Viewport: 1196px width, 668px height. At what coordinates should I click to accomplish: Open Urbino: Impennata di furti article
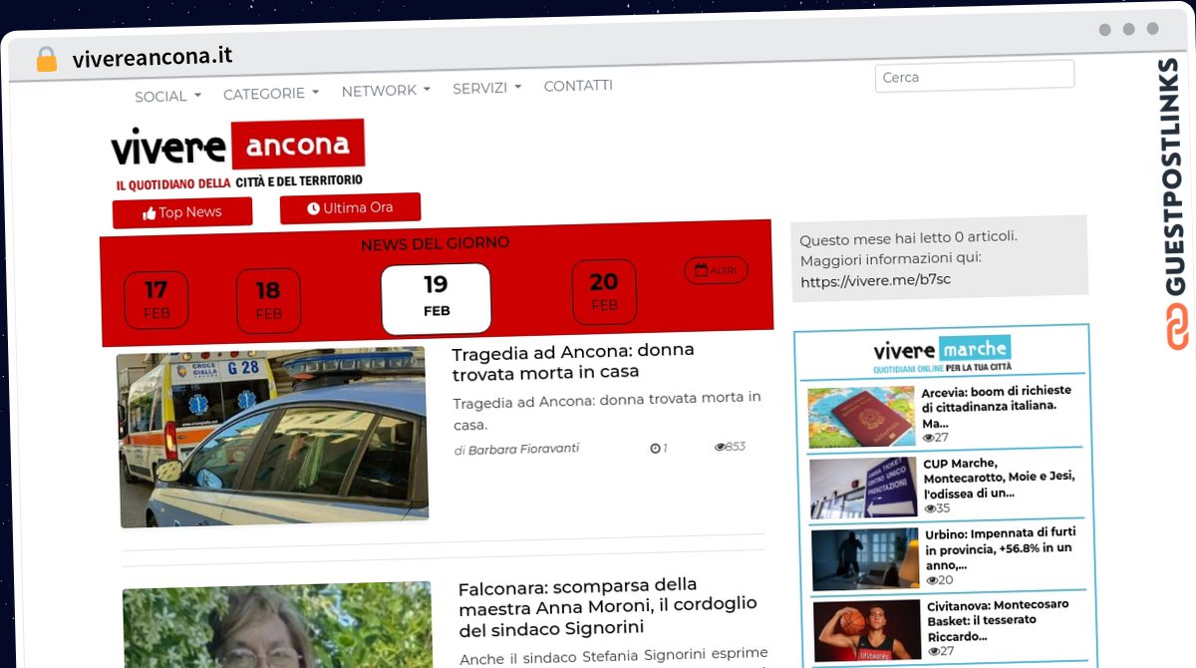coord(1001,548)
